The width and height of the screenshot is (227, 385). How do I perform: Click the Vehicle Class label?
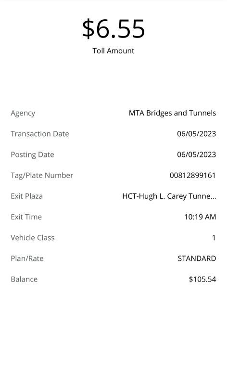[x=33, y=238]
